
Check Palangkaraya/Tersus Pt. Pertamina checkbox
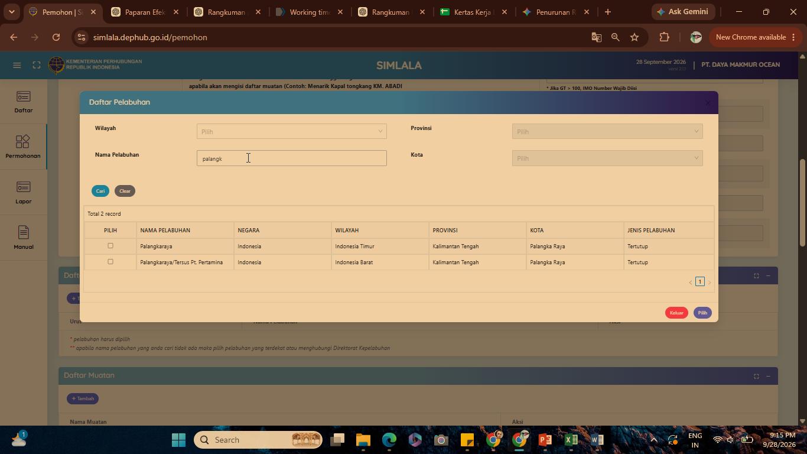tap(110, 262)
